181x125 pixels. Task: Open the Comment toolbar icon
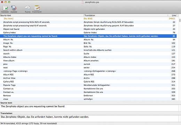pos(37,9)
